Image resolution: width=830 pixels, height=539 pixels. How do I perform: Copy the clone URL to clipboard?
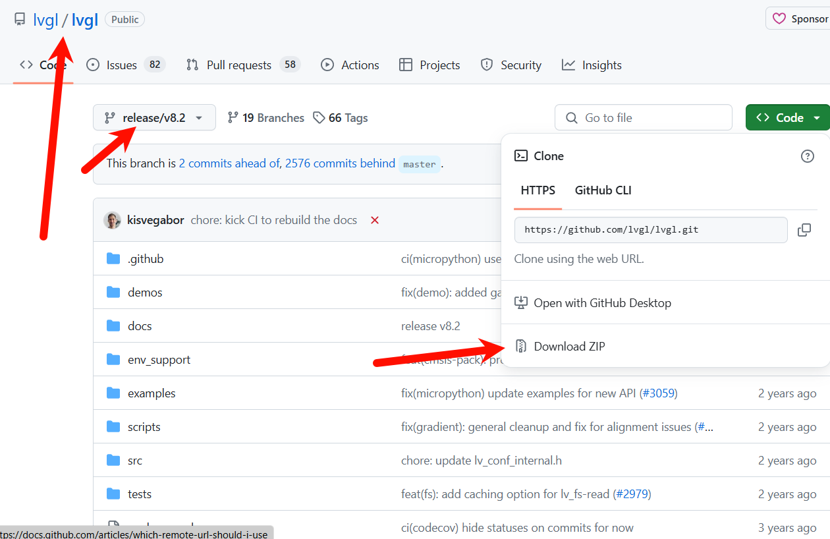[x=804, y=230]
